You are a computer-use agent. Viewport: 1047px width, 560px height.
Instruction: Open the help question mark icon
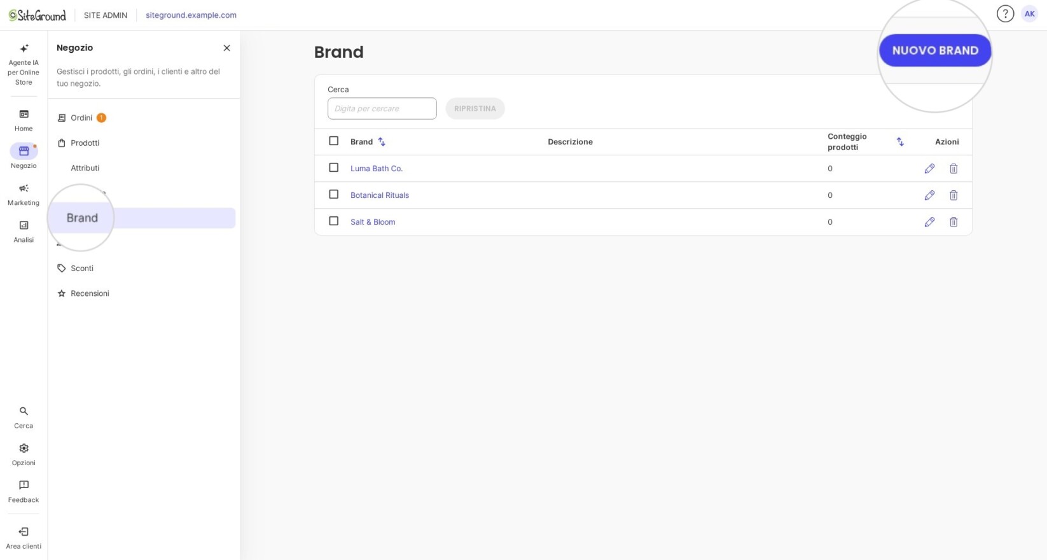[1005, 14]
